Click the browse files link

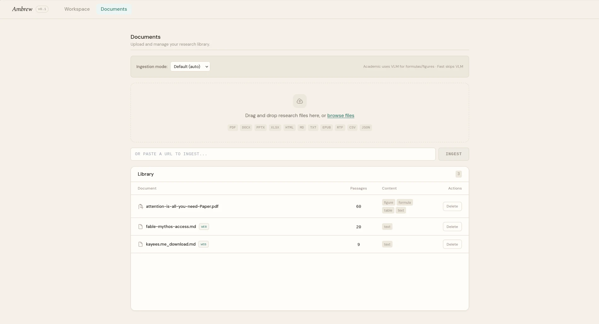pyautogui.click(x=340, y=116)
